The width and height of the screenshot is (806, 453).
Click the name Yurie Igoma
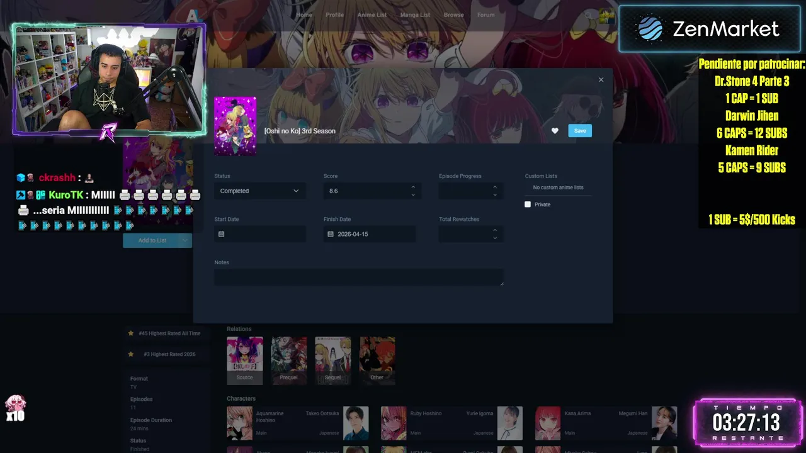[480, 413]
